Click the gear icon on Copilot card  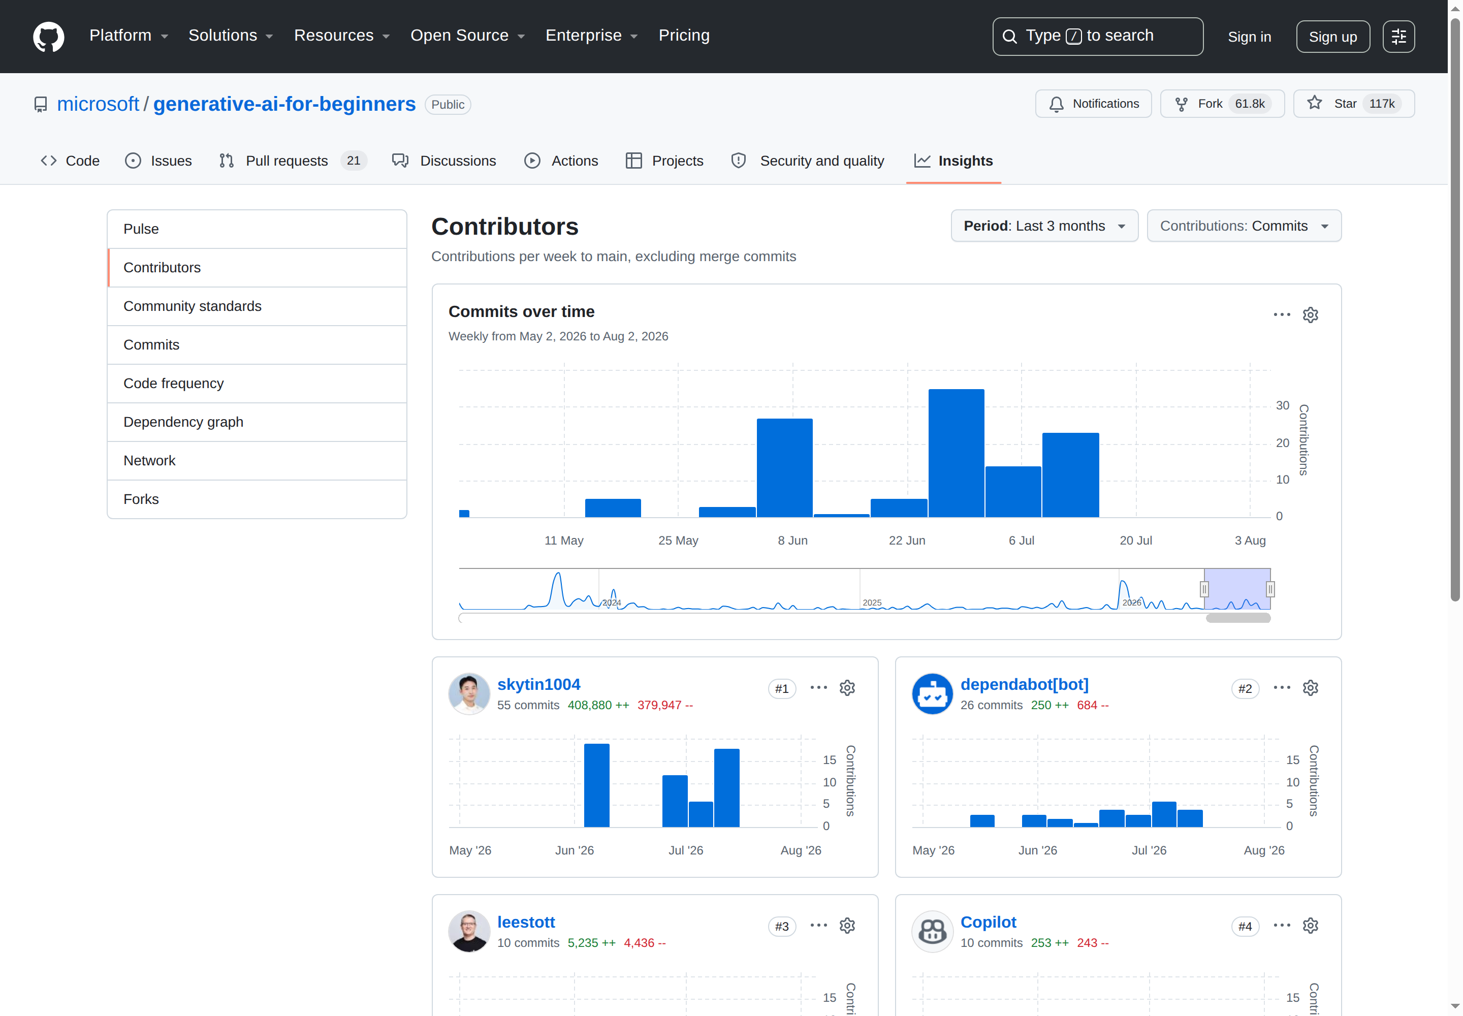[1310, 925]
